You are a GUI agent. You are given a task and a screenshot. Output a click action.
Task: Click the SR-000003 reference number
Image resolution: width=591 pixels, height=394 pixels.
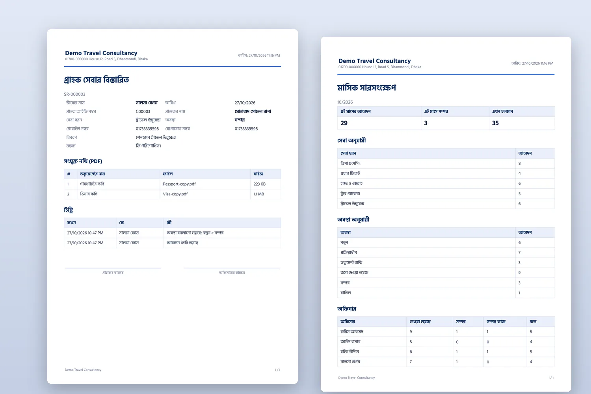(x=74, y=94)
